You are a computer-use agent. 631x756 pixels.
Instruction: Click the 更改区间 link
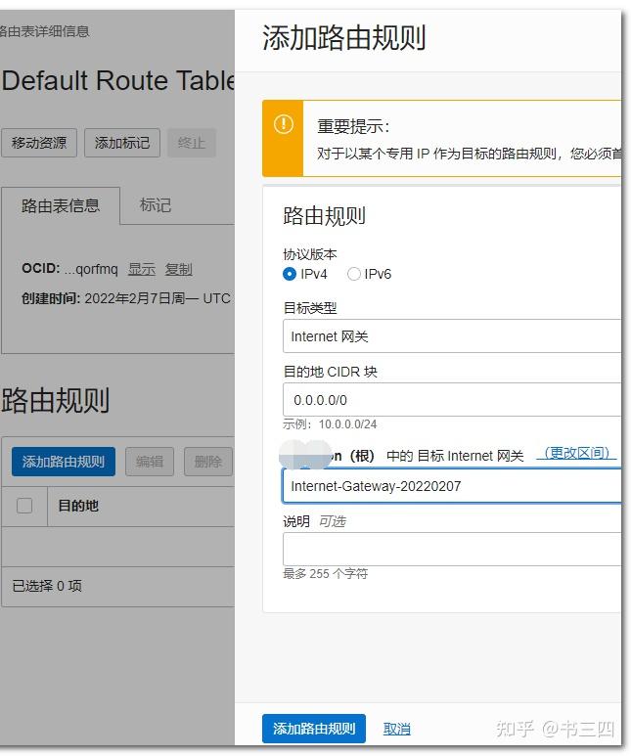coord(578,453)
